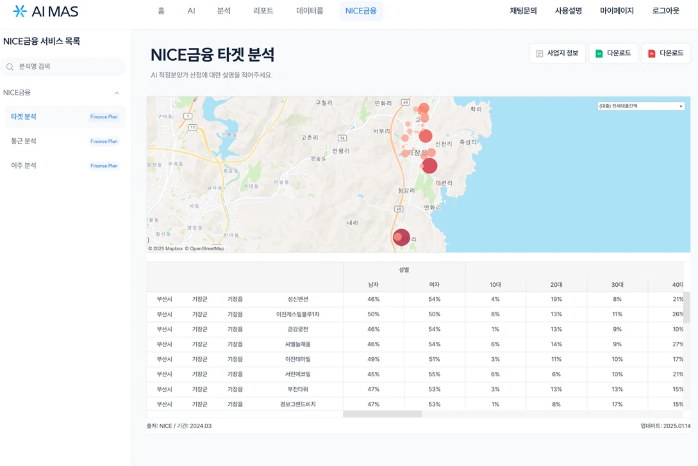Focus the 분석명 검색 search field

[63, 67]
